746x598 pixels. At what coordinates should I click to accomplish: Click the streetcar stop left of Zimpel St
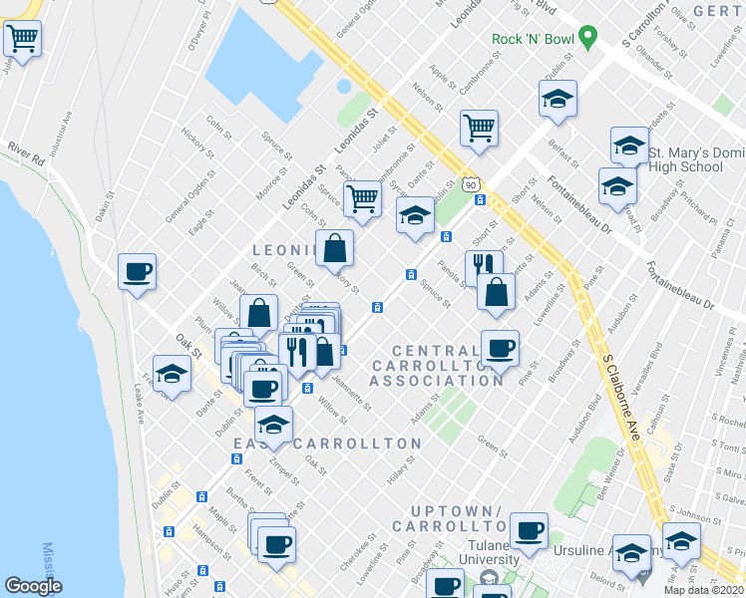(x=236, y=458)
